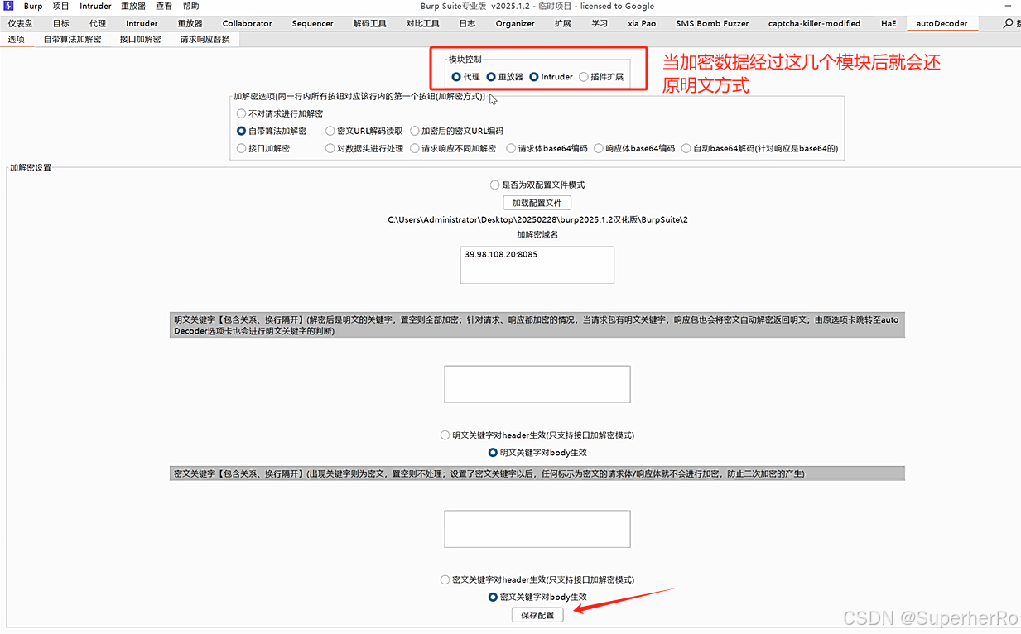1021x634 pixels.
Task: Enable 是否为双配置文件模式 option
Action: (x=537, y=185)
